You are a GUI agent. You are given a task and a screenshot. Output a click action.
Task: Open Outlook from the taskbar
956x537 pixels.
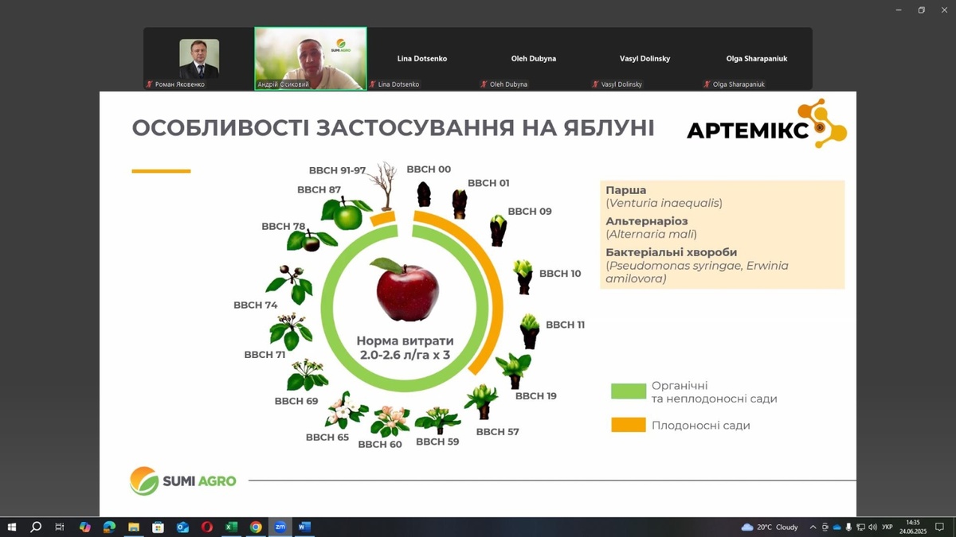[x=182, y=527]
